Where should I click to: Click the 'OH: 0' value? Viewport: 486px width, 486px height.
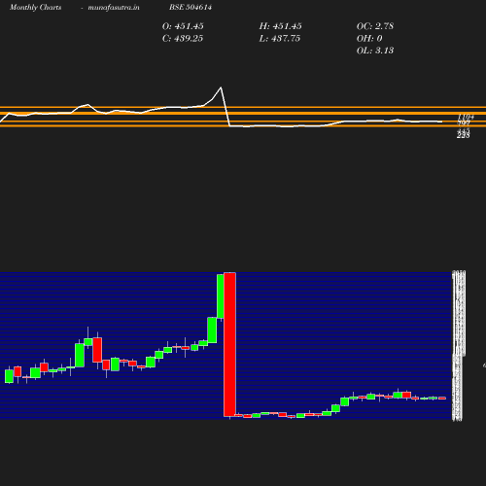click(x=369, y=38)
